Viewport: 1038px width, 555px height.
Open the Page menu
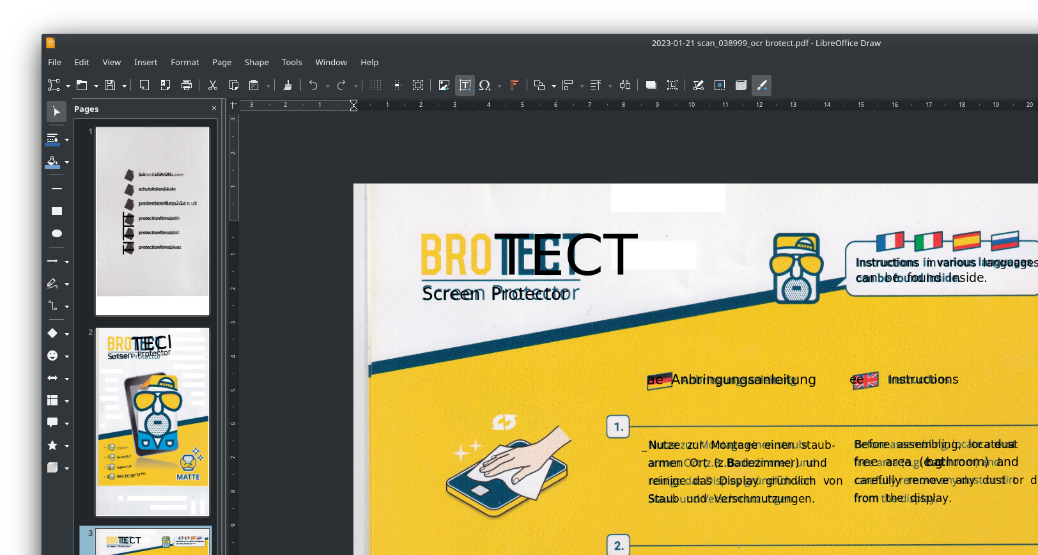(x=222, y=62)
